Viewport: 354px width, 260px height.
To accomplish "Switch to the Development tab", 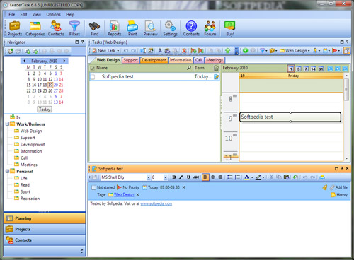I will [x=154, y=60].
